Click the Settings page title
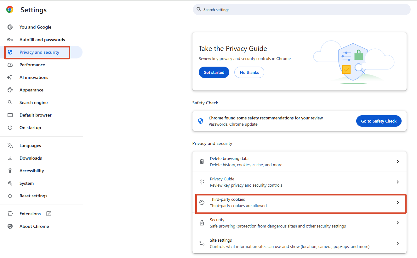 (x=33, y=10)
